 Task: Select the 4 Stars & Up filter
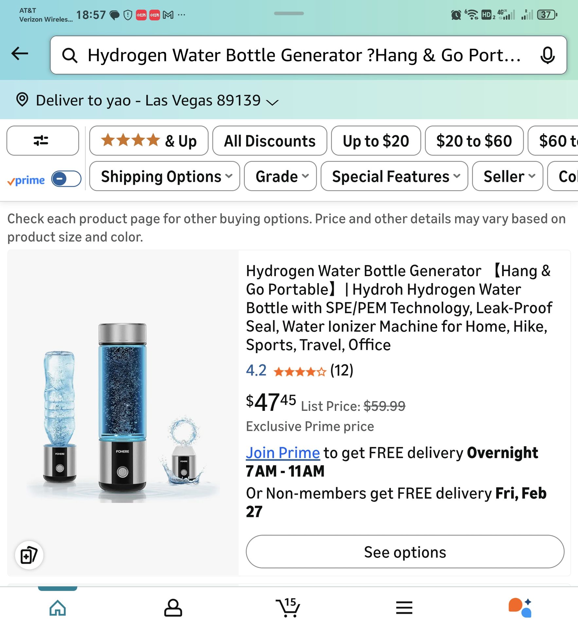[x=148, y=141]
